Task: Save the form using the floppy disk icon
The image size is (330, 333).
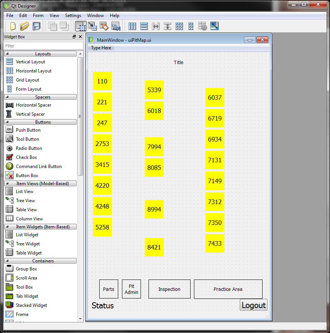Action: (x=36, y=26)
